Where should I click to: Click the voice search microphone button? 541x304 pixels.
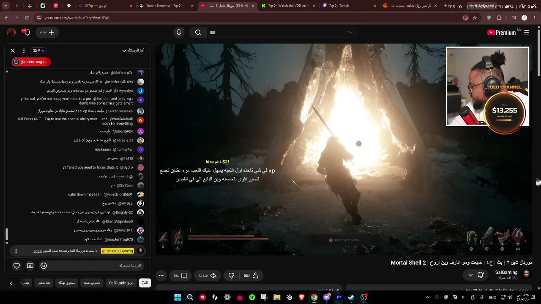pos(179,33)
